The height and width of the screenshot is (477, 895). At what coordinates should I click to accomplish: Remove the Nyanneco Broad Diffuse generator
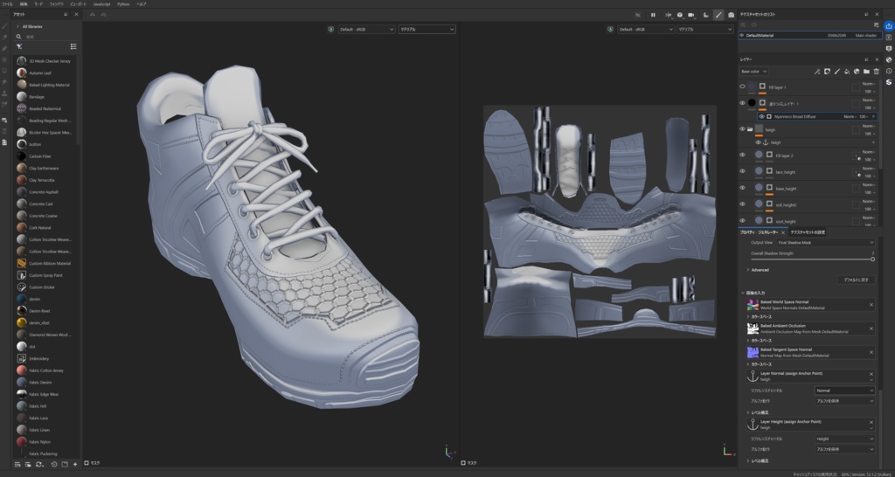pos(873,116)
